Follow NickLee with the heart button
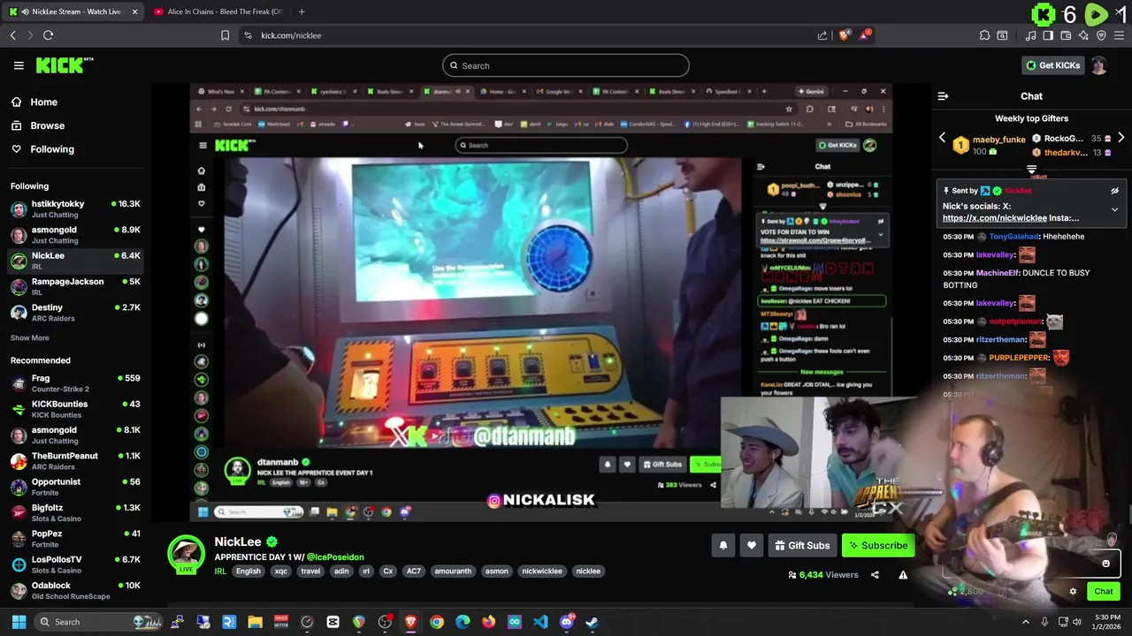 tap(752, 546)
